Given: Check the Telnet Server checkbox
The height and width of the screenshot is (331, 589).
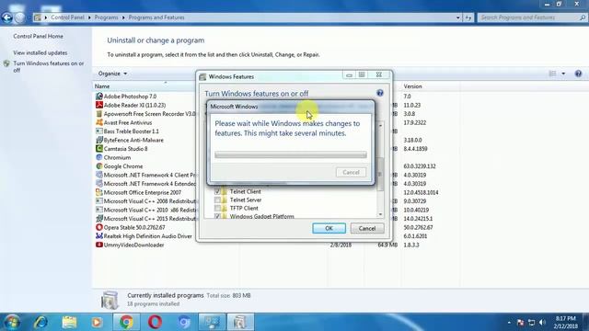Looking at the screenshot, I should [217, 200].
